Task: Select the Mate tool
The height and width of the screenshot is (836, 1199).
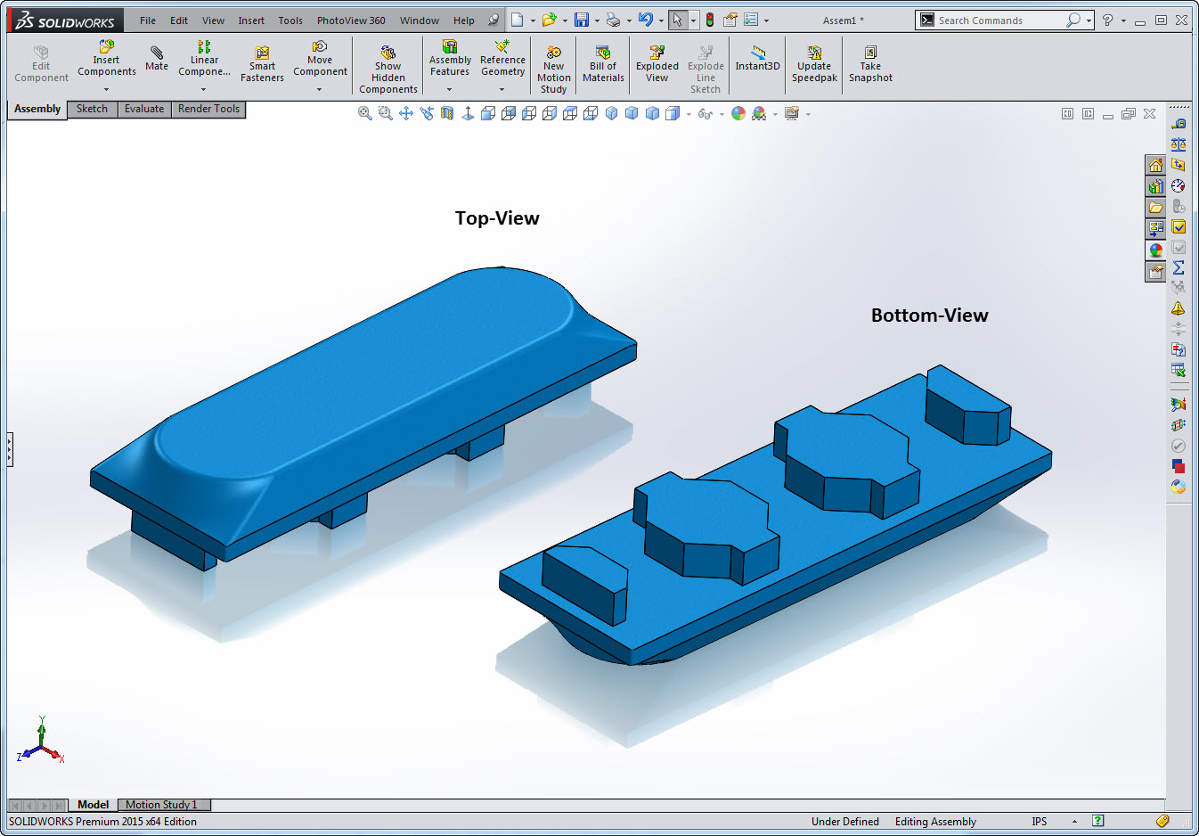Action: (157, 59)
